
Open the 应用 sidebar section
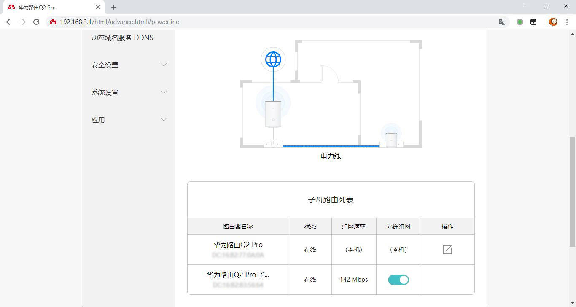pyautogui.click(x=98, y=120)
